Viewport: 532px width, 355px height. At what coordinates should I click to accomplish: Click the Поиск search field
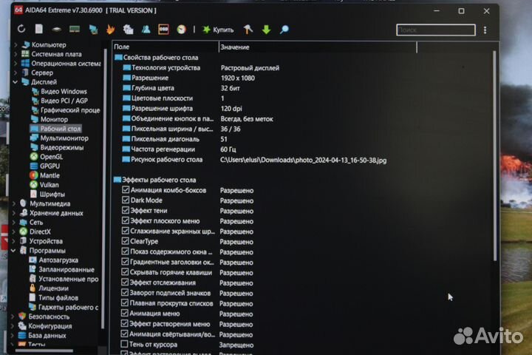436,30
